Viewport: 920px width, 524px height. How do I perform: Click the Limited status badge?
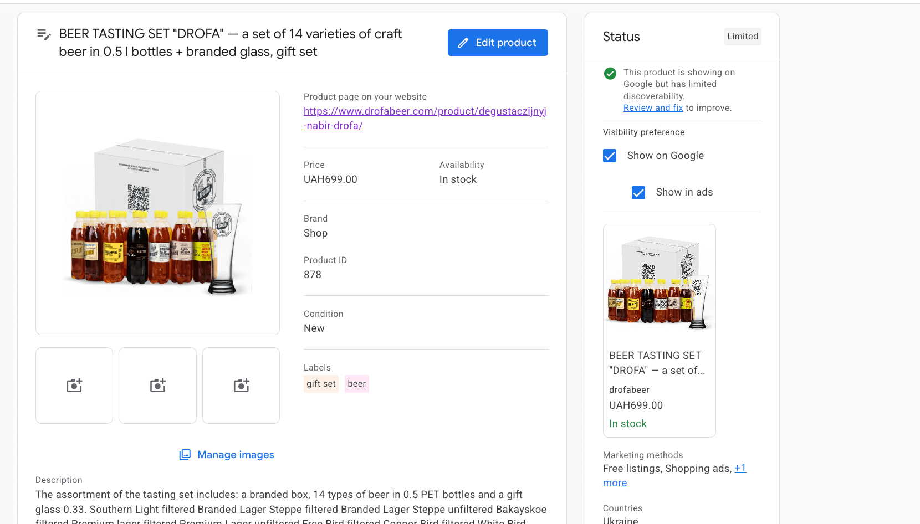coord(742,37)
